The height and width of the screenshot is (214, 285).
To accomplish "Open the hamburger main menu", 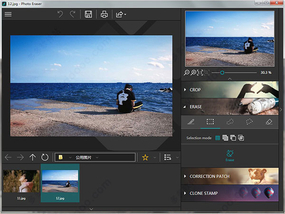I will pyautogui.click(x=8, y=14).
